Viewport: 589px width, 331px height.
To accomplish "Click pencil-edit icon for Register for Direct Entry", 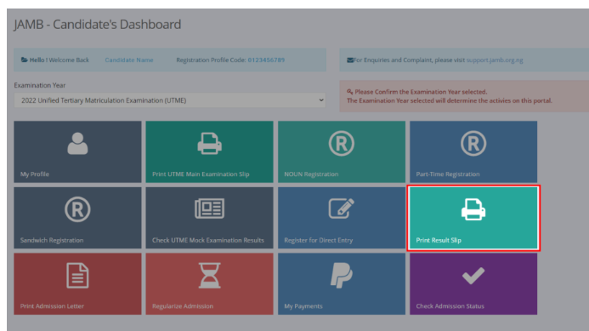I will (342, 208).
